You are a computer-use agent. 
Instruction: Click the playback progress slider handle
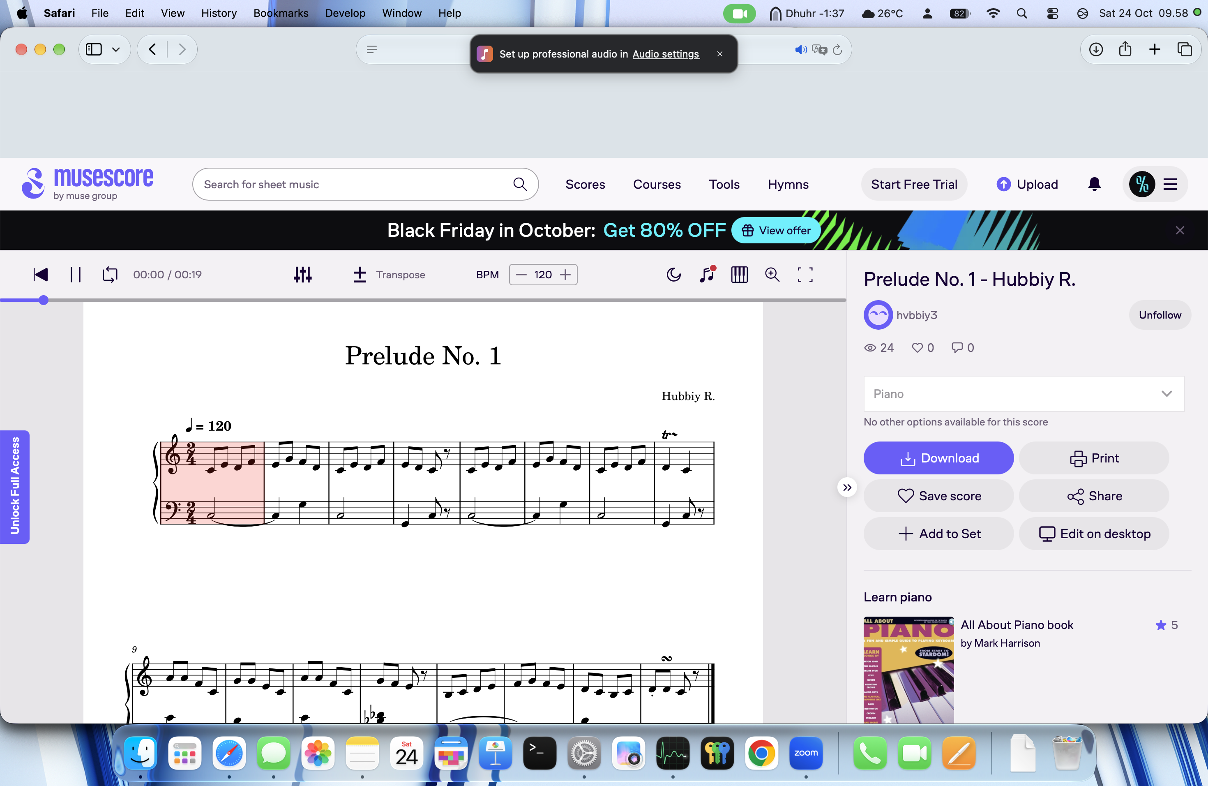tap(44, 300)
